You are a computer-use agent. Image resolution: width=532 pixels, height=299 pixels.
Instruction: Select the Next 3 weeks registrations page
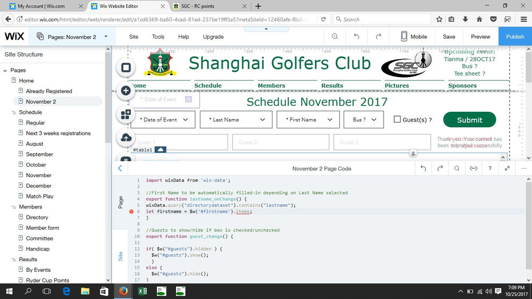coord(58,133)
